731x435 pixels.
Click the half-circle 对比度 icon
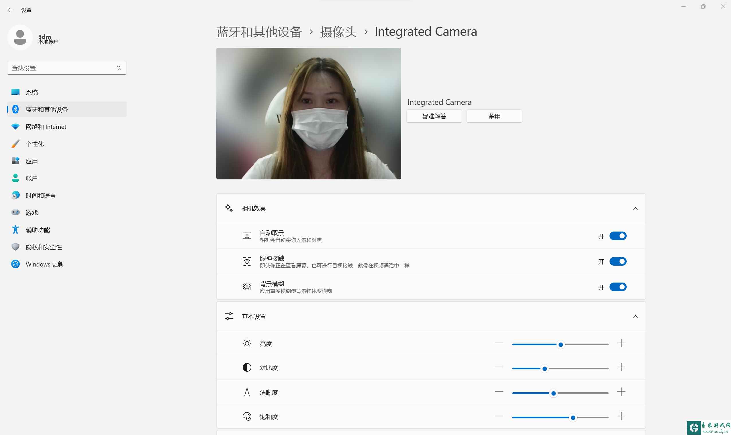247,367
